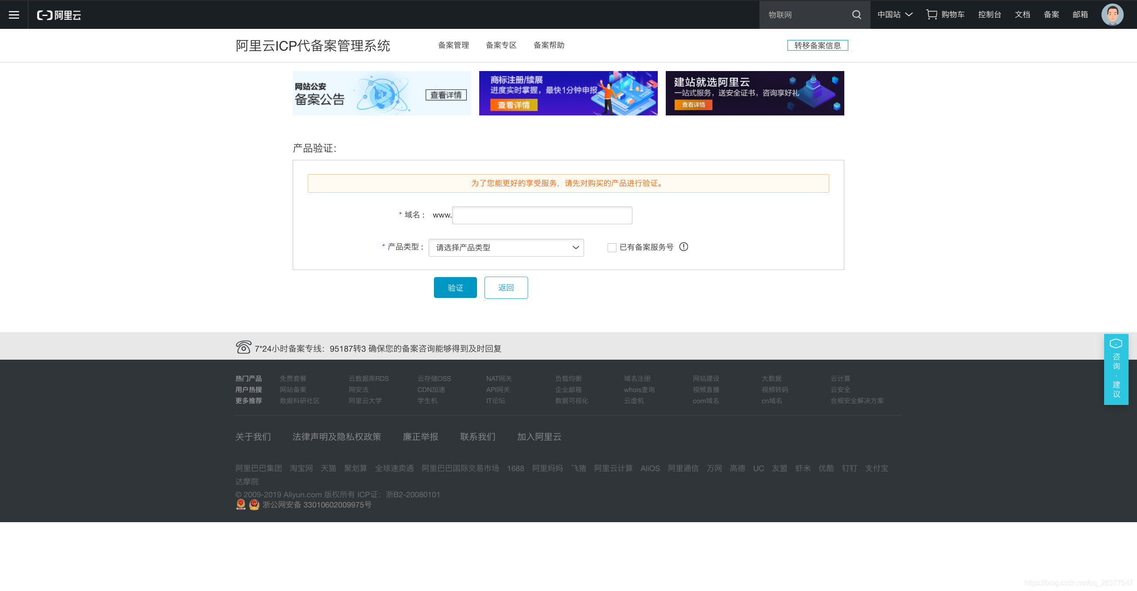
Task: Open 邮箱 in top navigation
Action: (x=1080, y=15)
